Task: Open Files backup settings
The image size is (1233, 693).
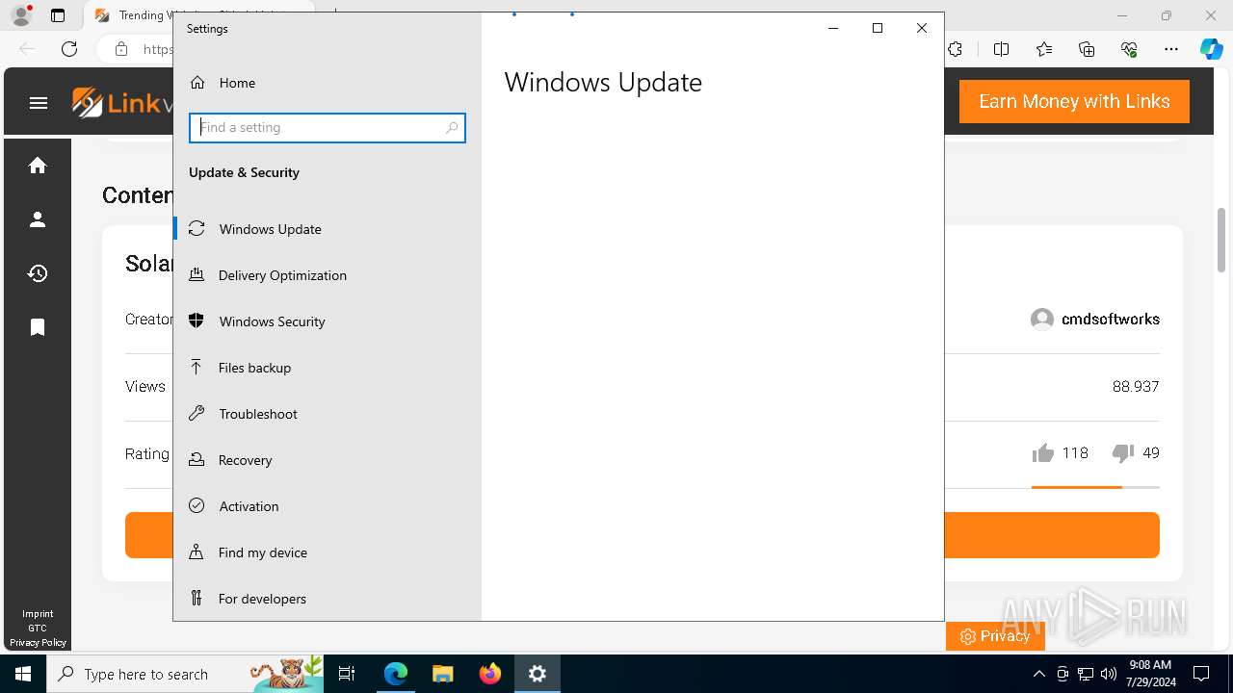Action: click(328, 368)
